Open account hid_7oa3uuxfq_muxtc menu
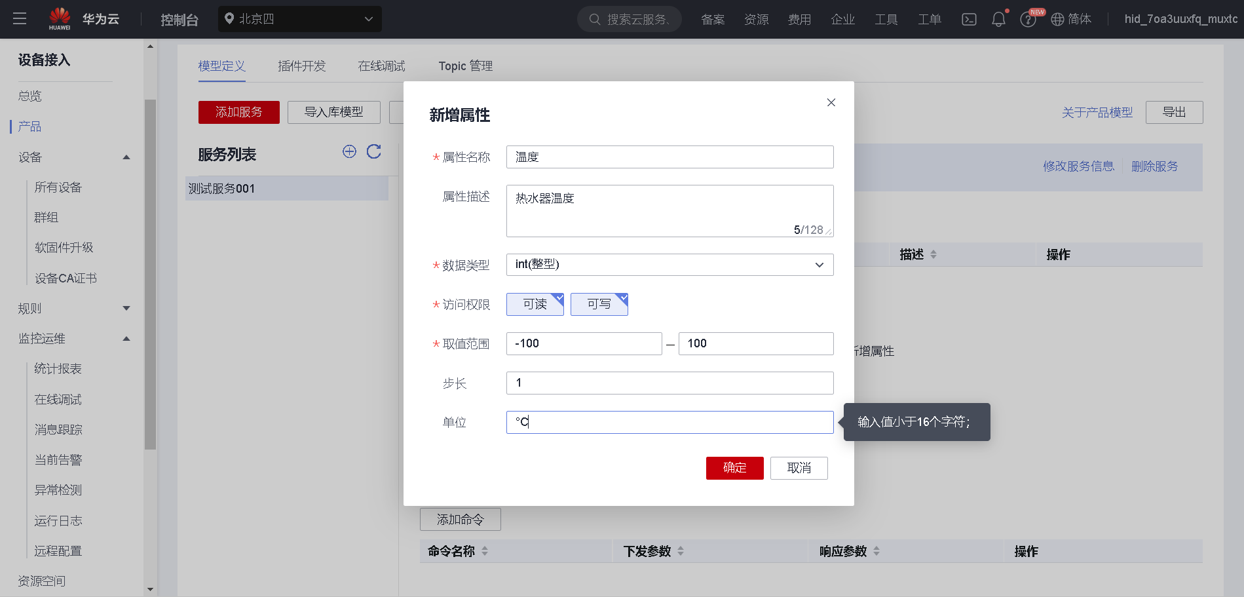1244x597 pixels. [x=1181, y=19]
